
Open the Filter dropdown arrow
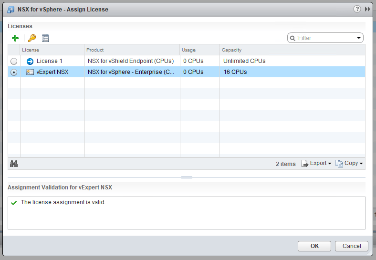coord(358,38)
